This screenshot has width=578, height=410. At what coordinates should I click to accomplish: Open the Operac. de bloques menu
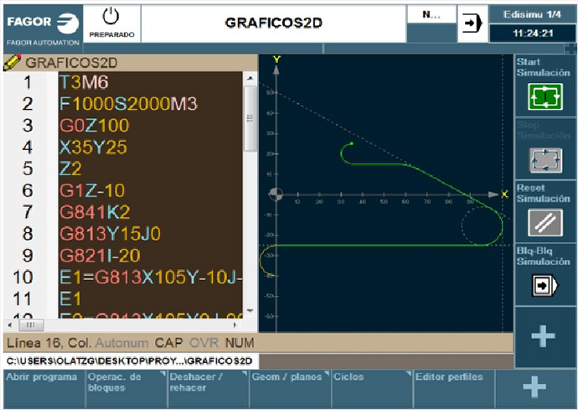click(126, 388)
